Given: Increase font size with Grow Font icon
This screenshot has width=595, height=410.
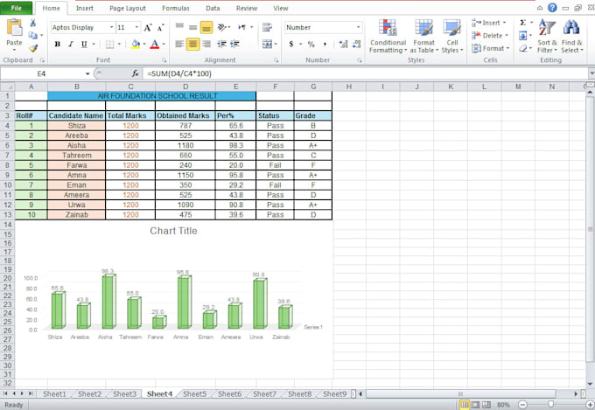Looking at the screenshot, I should [x=148, y=28].
